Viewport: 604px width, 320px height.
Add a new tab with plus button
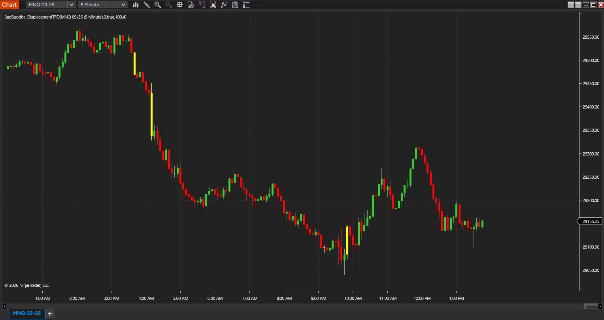click(x=50, y=314)
